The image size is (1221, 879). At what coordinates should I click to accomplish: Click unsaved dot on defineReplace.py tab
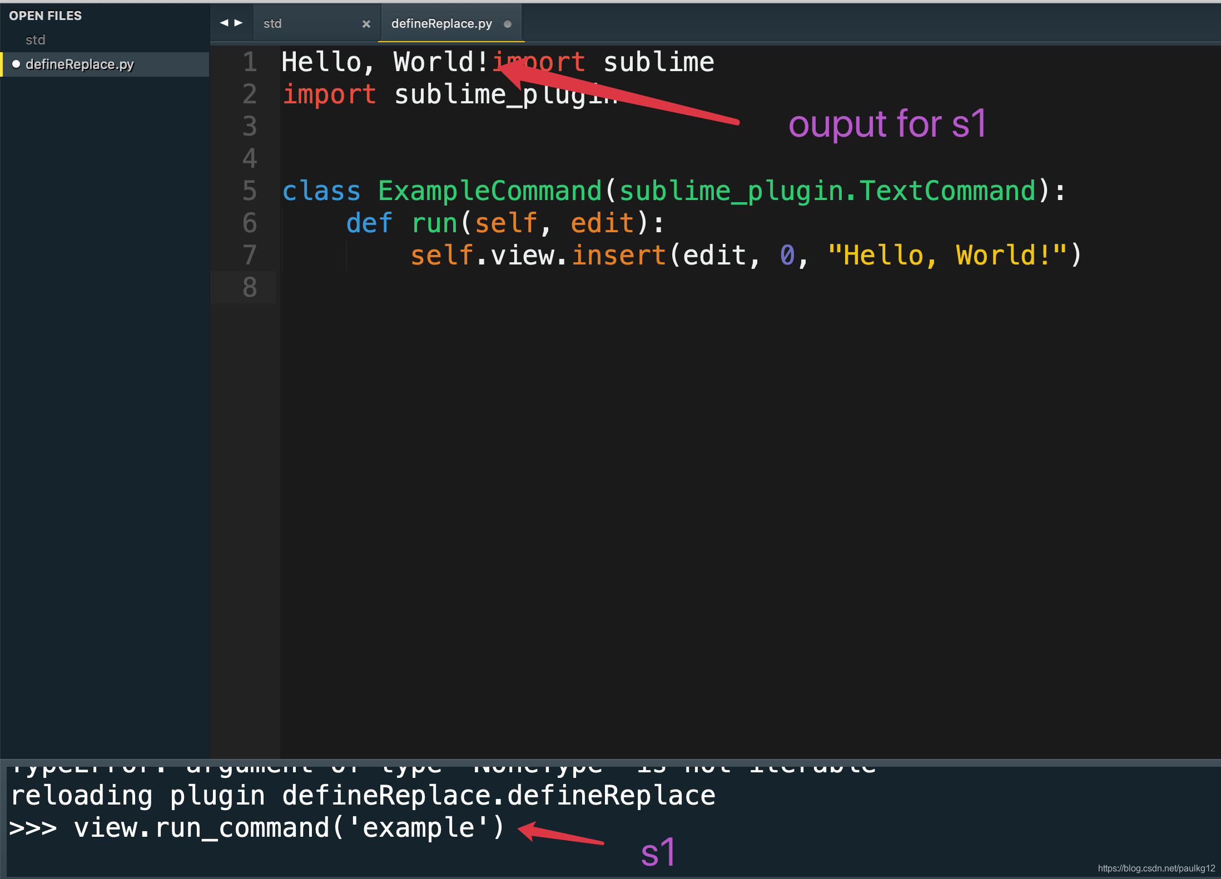[507, 24]
